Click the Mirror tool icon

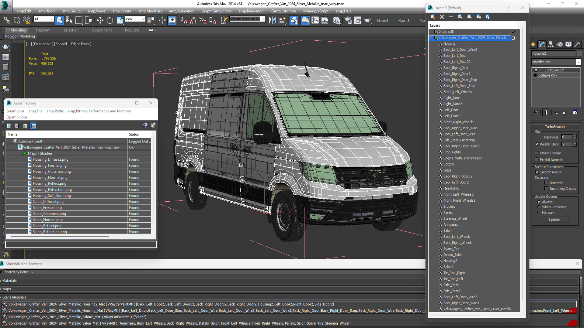click(272, 20)
